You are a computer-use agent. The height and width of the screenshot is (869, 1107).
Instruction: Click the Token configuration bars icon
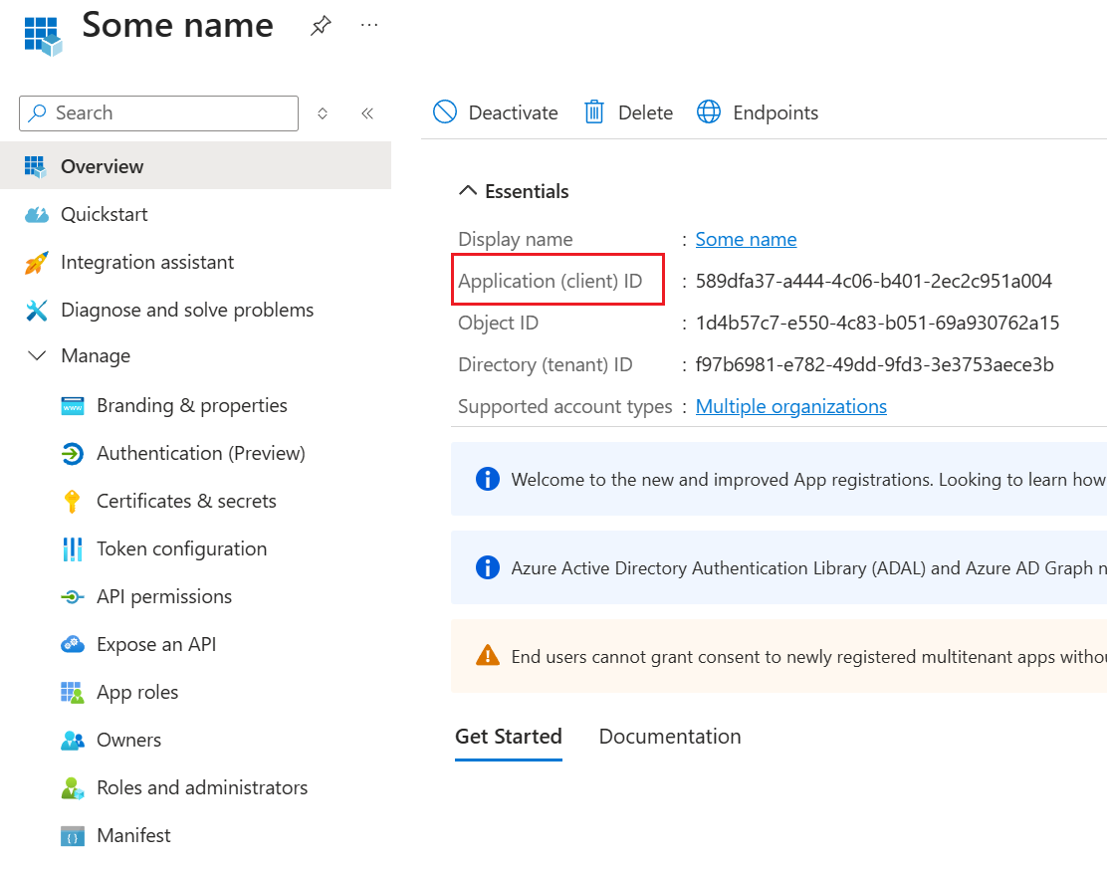point(72,549)
